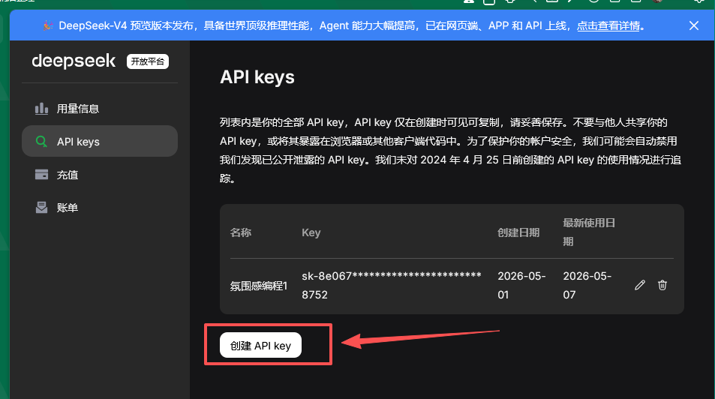Click the deepseek logo
This screenshot has height=399, width=715.
click(x=74, y=61)
